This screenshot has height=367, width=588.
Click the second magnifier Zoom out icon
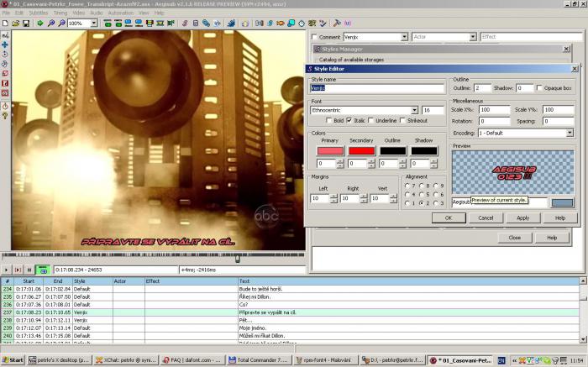click(x=61, y=24)
